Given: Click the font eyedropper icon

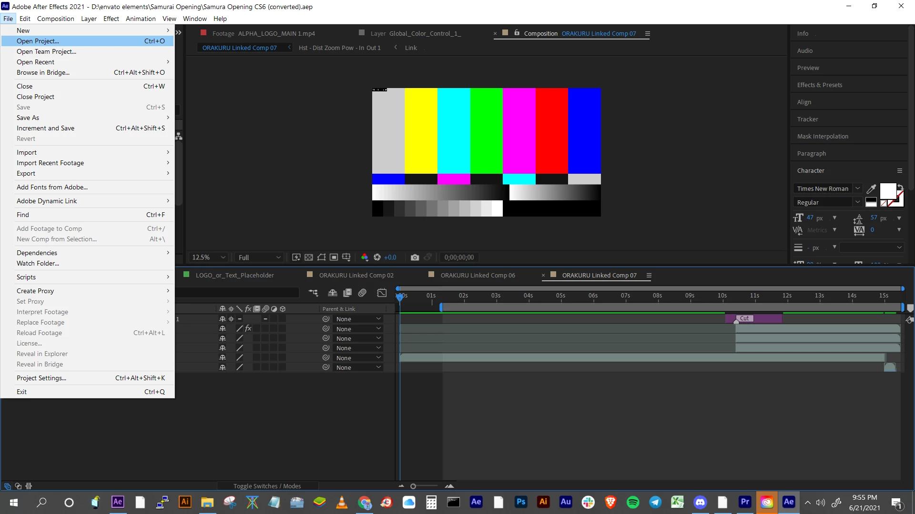Looking at the screenshot, I should point(871,189).
